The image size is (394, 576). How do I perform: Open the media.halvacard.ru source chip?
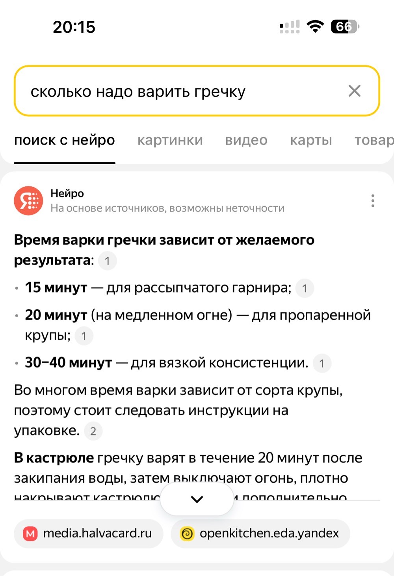tap(89, 533)
